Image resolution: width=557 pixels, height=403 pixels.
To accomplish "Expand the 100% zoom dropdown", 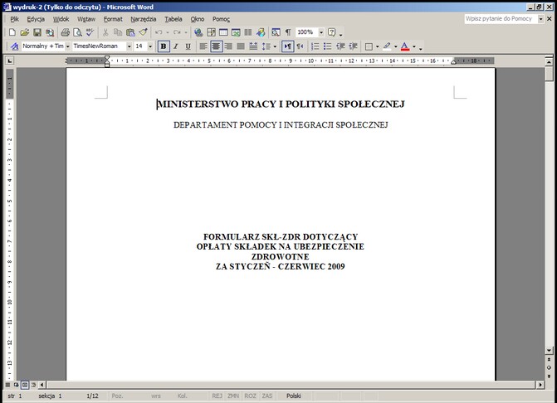I will coord(321,32).
